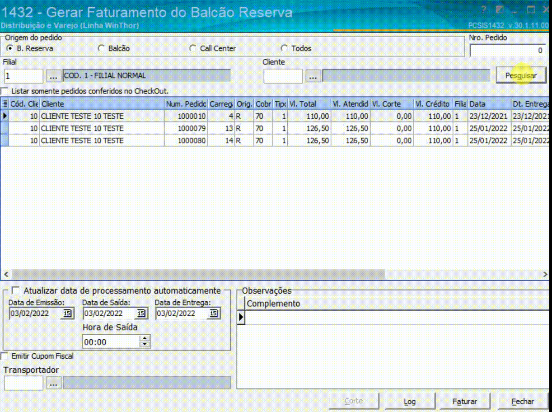This screenshot has width=552, height=412.
Task: Select order row 1000010
Action: pos(276,116)
